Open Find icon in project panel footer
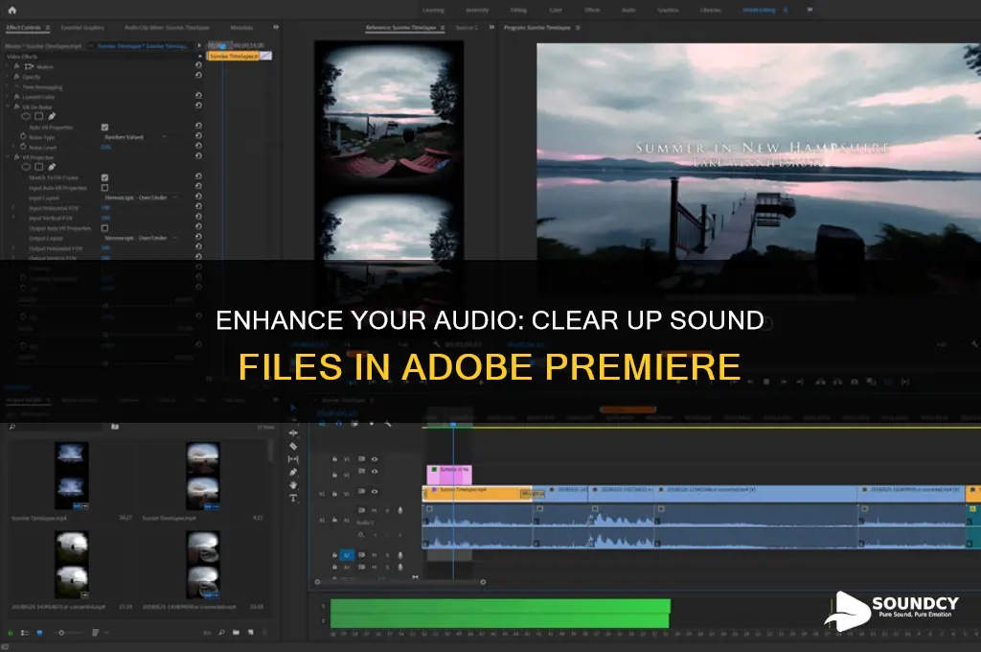The height and width of the screenshot is (652, 981). (x=221, y=633)
